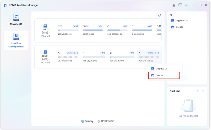The width and height of the screenshot is (211, 130).
Task: Click the G: partition usage bar
Action: click(122, 57)
